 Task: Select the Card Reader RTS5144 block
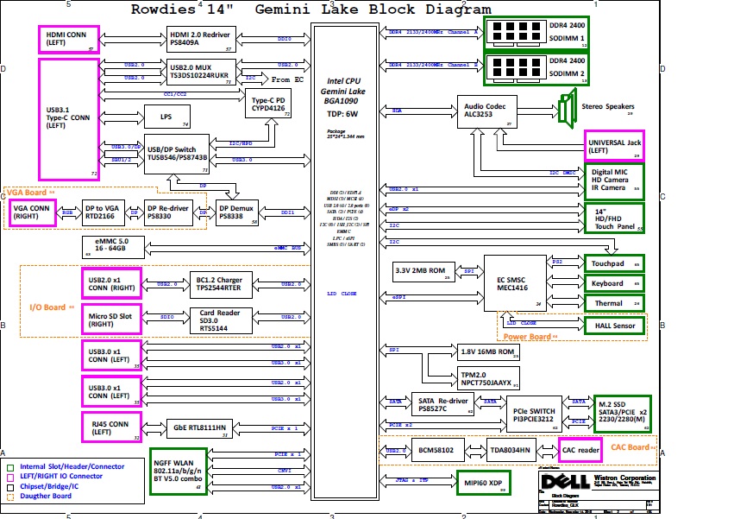221,320
